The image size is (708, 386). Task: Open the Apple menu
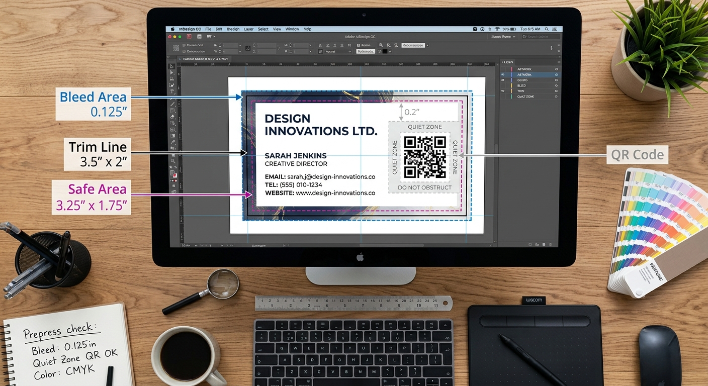[x=172, y=29]
